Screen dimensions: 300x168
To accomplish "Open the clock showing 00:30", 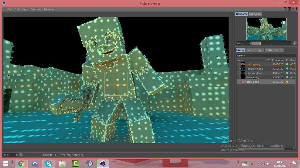I will click(280, 164).
